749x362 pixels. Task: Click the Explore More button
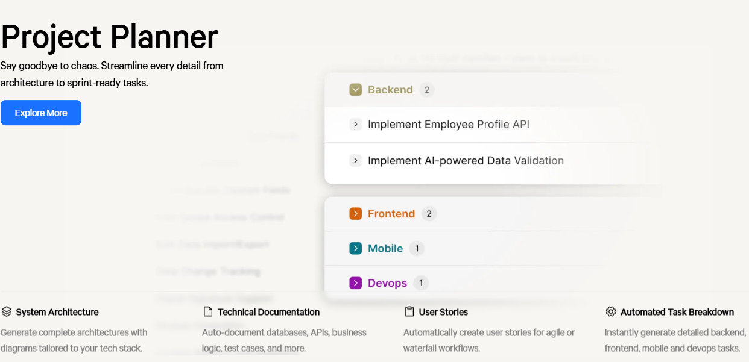pyautogui.click(x=41, y=113)
